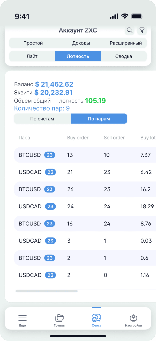The image size is (156, 341).
Task: Select the По парам toggle
Action: (99, 119)
